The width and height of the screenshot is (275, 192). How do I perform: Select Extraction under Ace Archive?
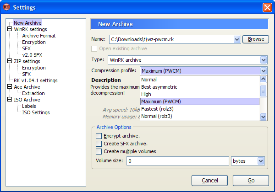click(x=33, y=93)
